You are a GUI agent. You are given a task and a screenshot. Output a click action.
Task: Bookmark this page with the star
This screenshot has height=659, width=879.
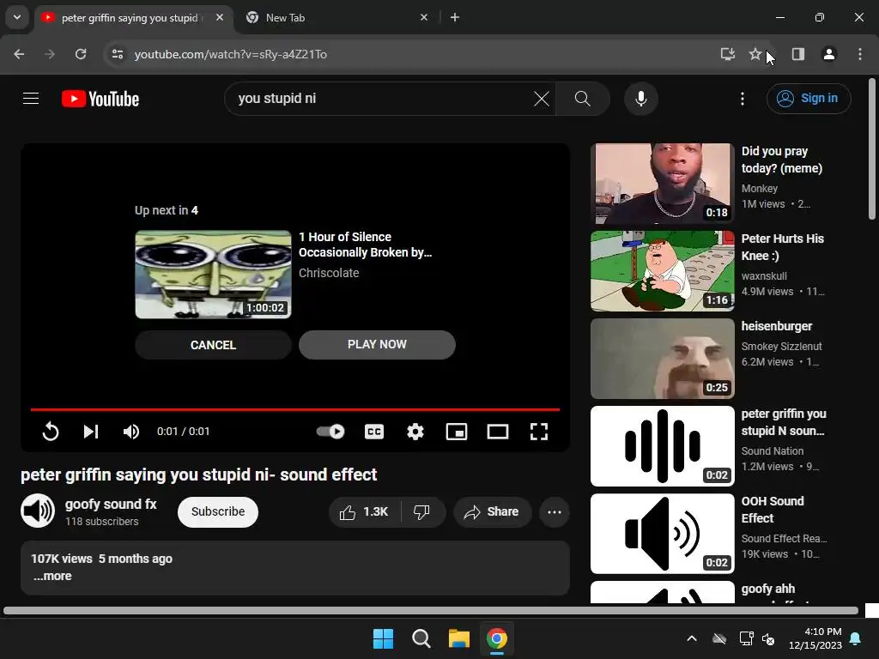point(755,54)
